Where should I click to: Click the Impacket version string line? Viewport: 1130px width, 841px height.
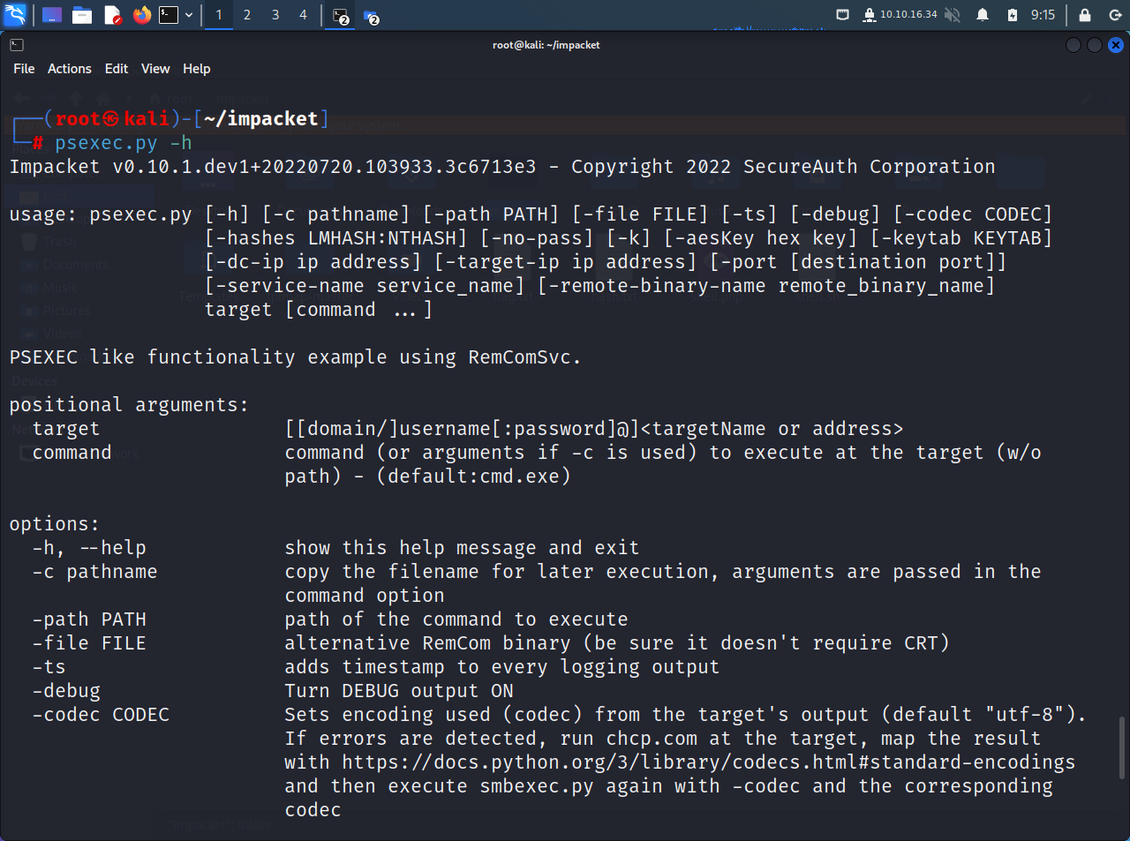pyautogui.click(x=502, y=167)
